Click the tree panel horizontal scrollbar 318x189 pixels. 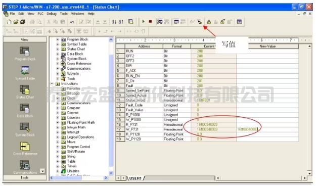click(x=79, y=178)
